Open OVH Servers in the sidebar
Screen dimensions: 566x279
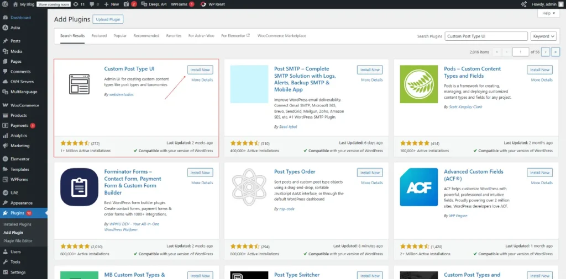pyautogui.click(x=23, y=82)
